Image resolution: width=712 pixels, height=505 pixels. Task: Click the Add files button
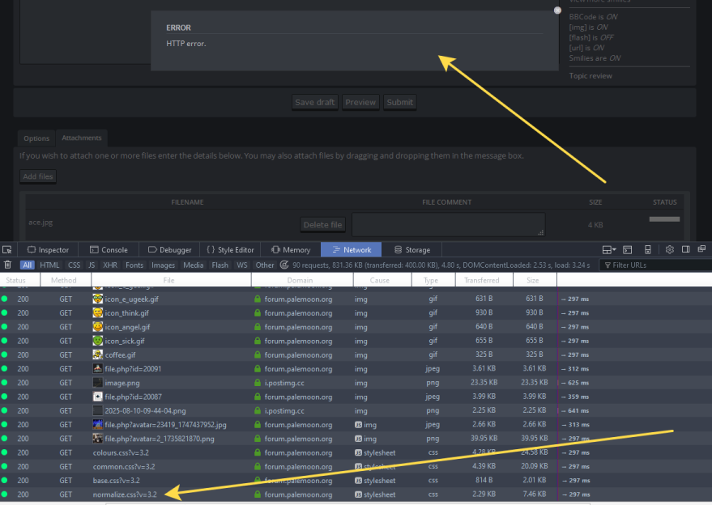click(x=38, y=176)
